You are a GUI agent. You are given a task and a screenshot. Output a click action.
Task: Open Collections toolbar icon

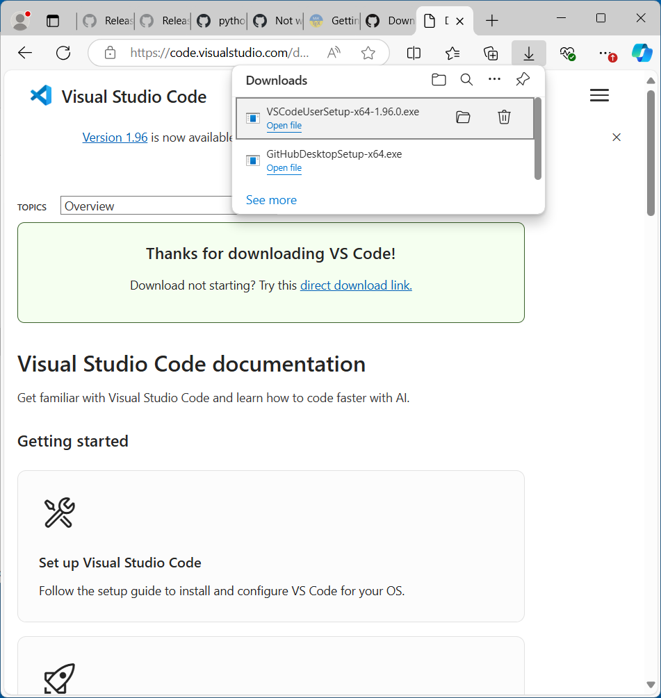491,53
